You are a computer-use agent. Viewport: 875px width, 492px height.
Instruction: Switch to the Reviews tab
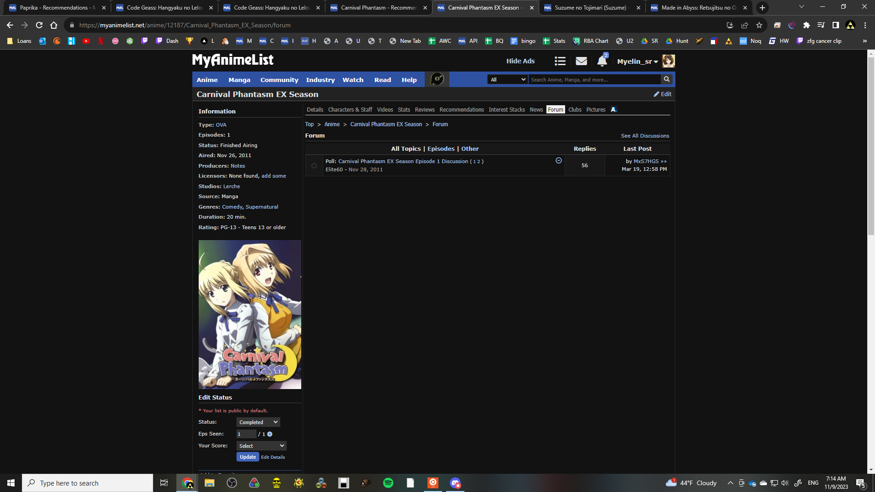[x=424, y=110]
